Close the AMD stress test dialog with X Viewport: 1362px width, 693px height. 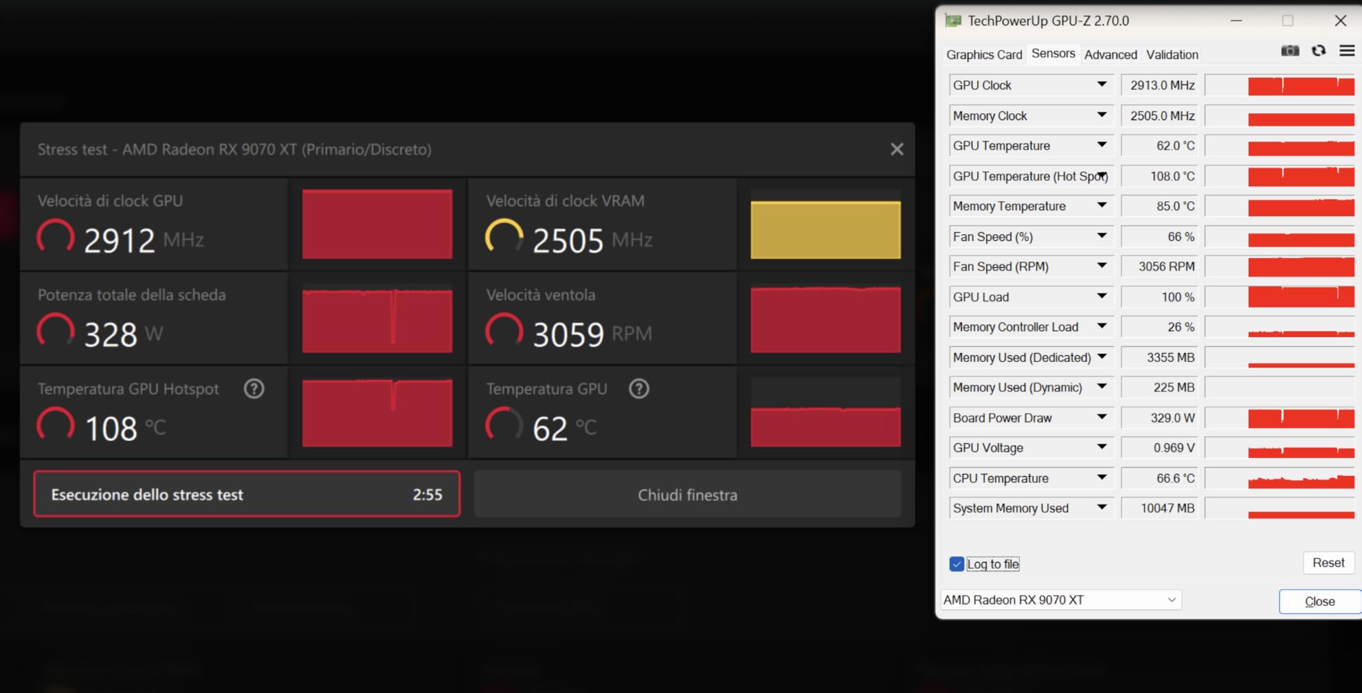897,149
